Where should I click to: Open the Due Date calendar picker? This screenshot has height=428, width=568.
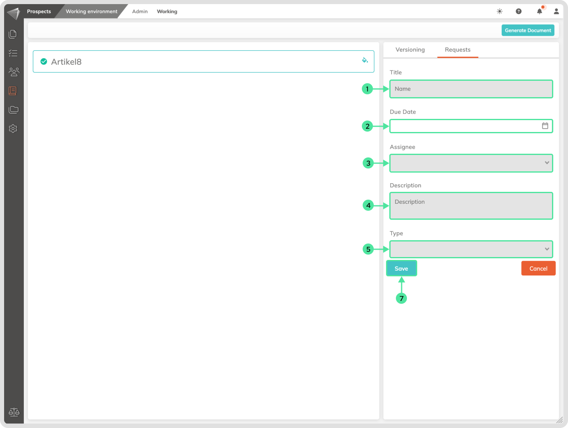click(545, 126)
